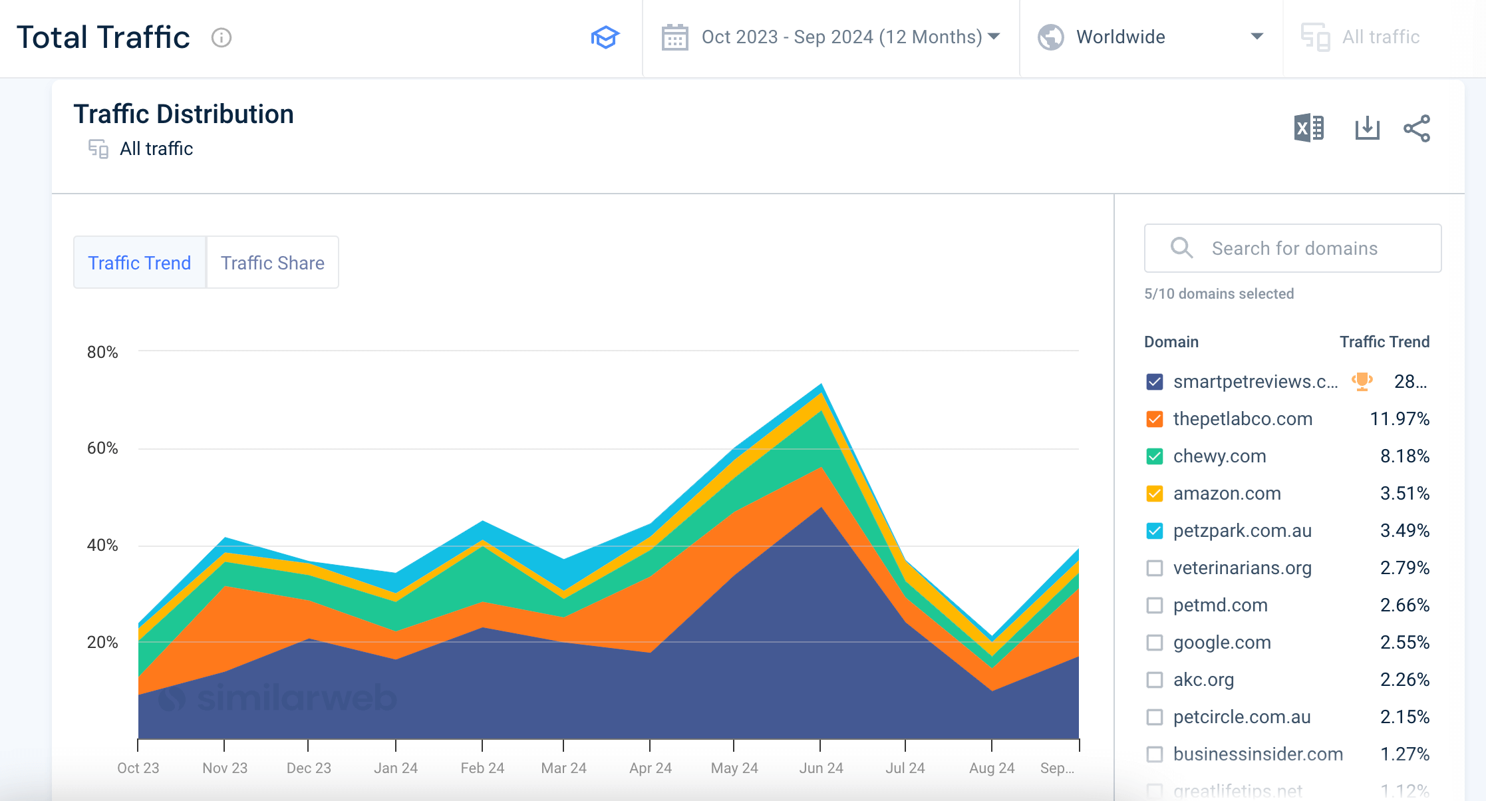Focus the Search for domains field
The height and width of the screenshot is (801, 1486).
1294,248
